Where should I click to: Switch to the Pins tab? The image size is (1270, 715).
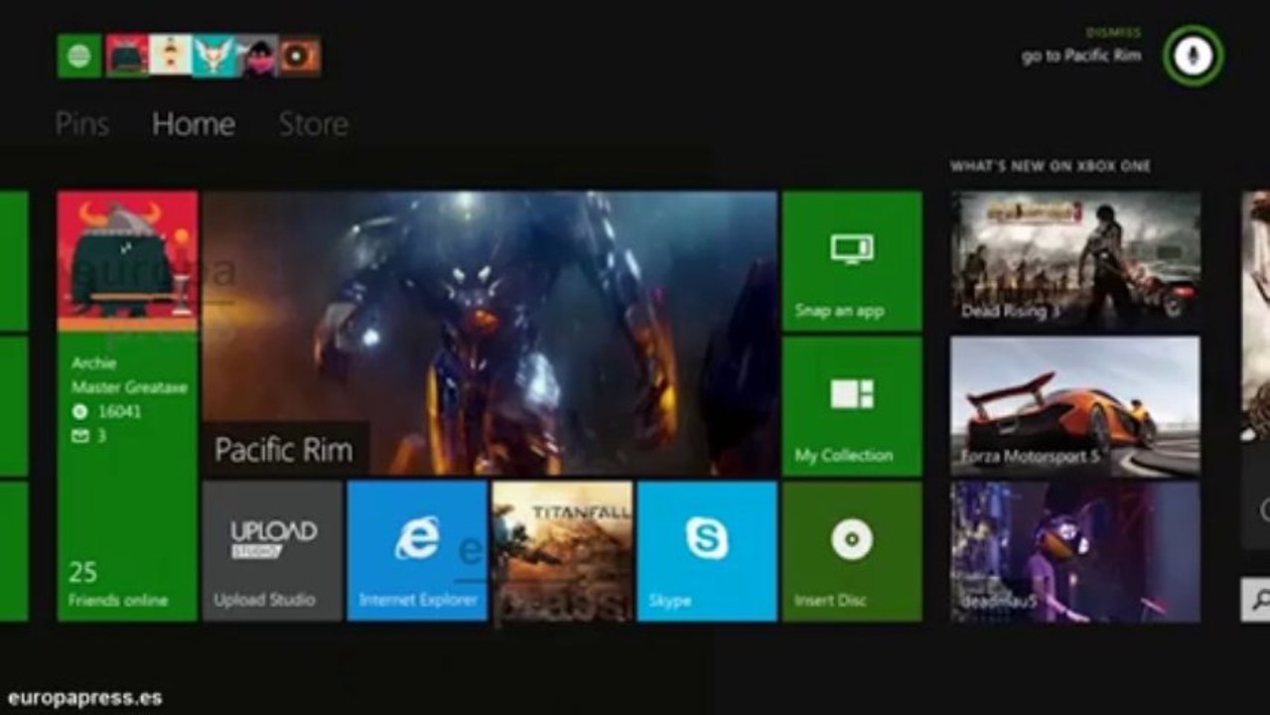pos(82,124)
